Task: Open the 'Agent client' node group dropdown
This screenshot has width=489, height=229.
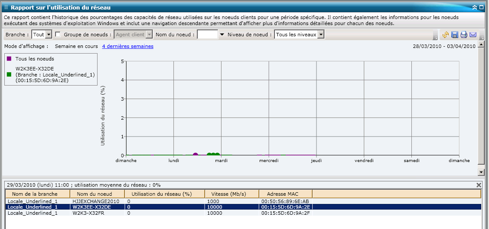Action: click(x=134, y=35)
